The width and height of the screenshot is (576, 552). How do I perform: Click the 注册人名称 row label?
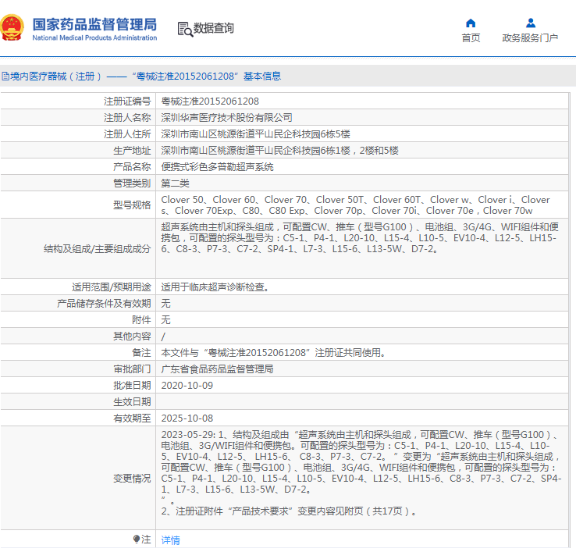(127, 118)
